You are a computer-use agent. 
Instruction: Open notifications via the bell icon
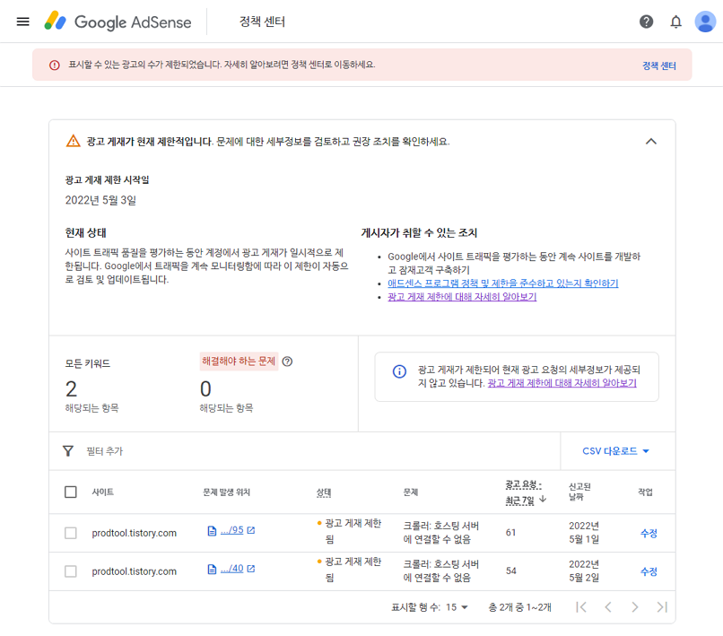675,22
